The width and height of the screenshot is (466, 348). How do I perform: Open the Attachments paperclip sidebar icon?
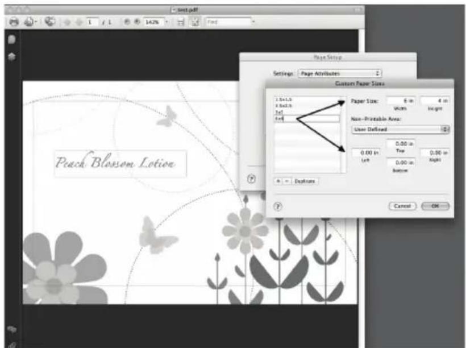11,345
